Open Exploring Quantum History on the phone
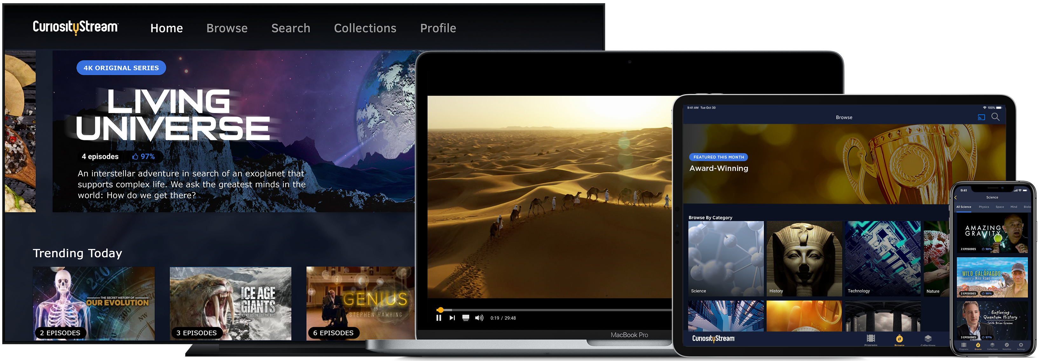The width and height of the screenshot is (1041, 361). [x=992, y=321]
